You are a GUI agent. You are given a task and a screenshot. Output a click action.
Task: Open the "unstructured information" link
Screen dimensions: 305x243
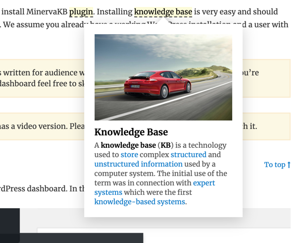[x=139, y=164]
